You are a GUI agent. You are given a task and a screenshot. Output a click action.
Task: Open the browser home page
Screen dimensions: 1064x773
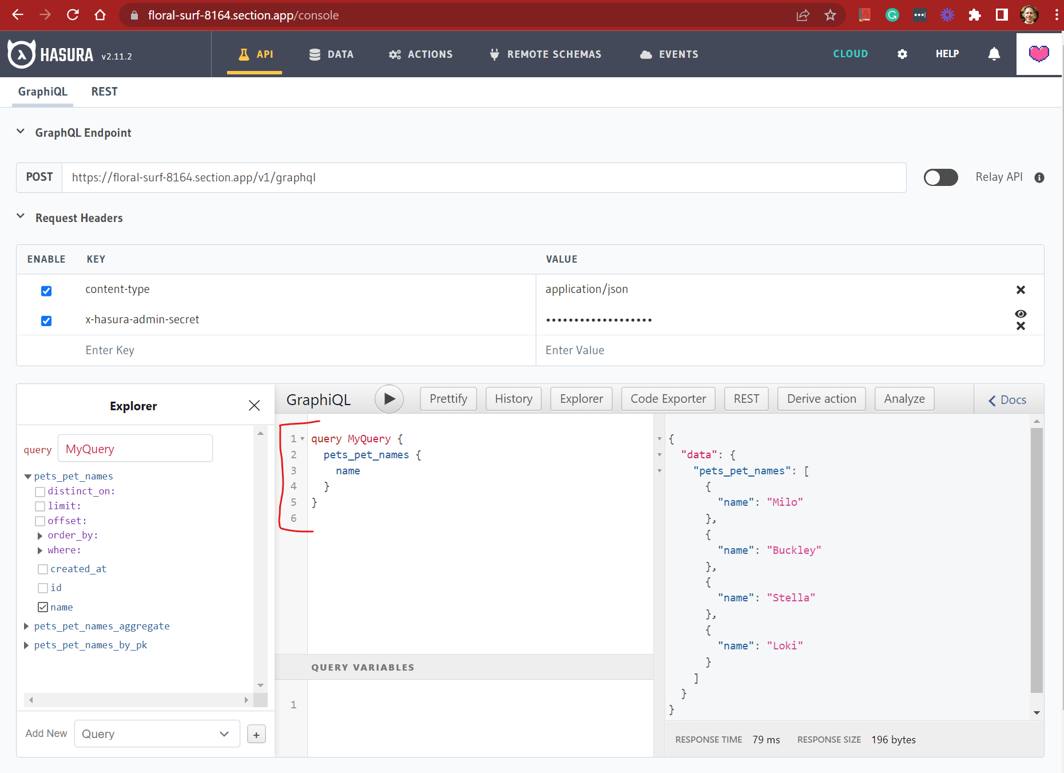(100, 15)
